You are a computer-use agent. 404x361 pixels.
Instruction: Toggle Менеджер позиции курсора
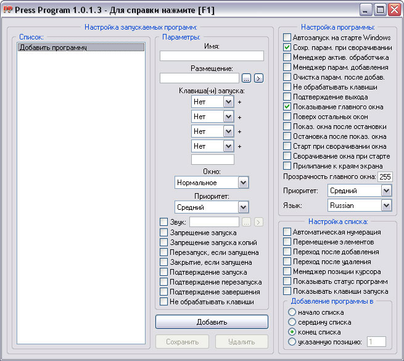(x=287, y=272)
